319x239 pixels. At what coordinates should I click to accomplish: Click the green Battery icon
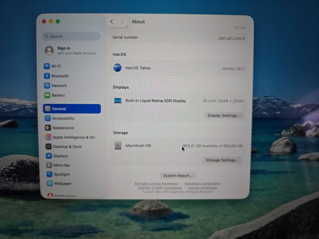(x=48, y=95)
